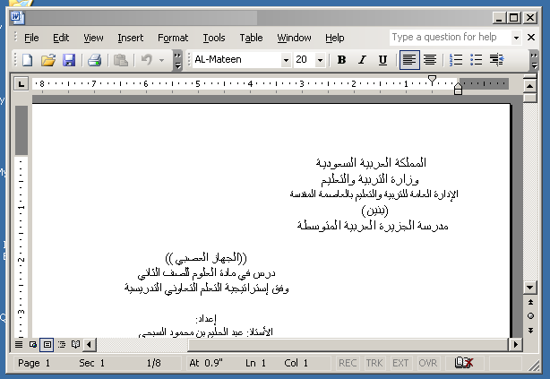The image size is (550, 379).
Task: Open the File menu
Action: [31, 38]
